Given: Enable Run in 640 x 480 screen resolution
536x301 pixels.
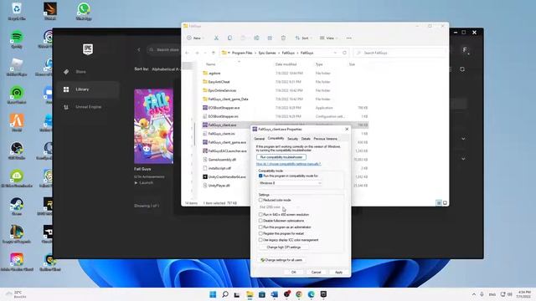Looking at the screenshot, I should tap(260, 215).
